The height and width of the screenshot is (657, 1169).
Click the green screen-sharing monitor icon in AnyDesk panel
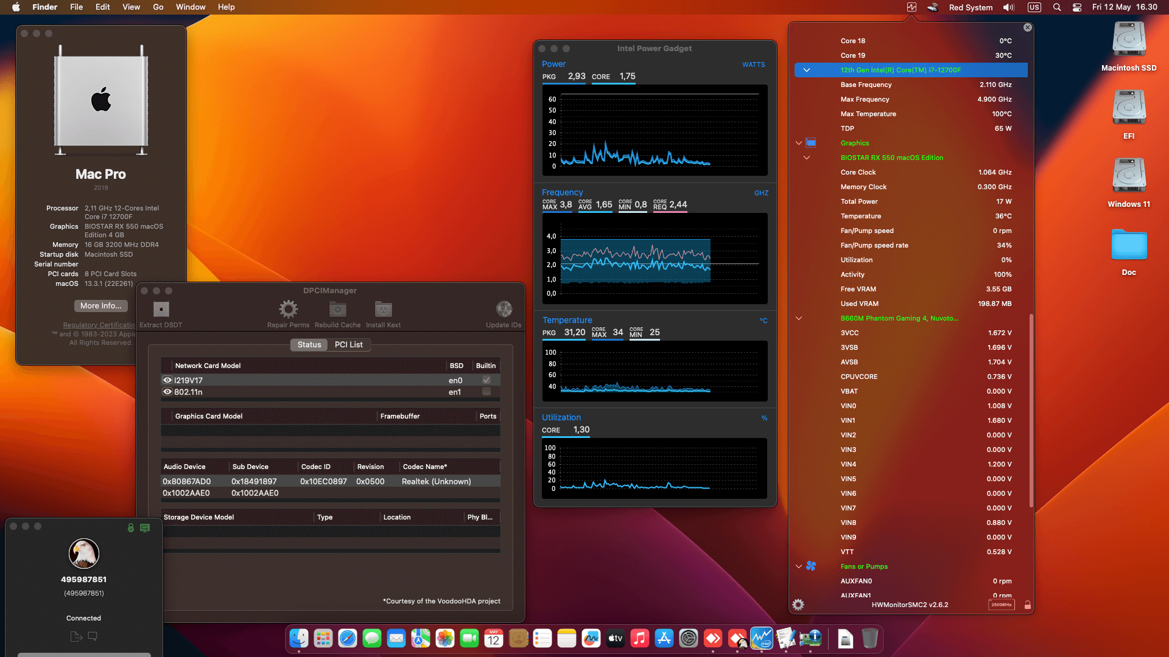145,528
